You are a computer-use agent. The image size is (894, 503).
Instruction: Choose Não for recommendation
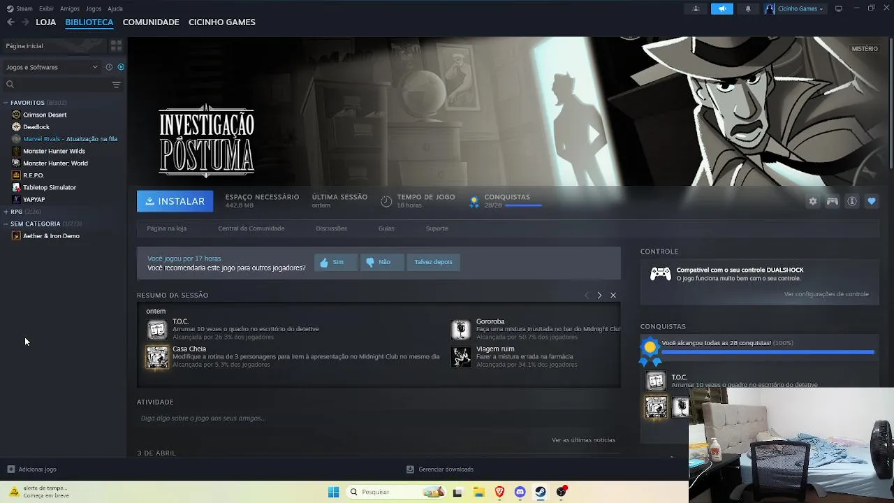click(382, 262)
